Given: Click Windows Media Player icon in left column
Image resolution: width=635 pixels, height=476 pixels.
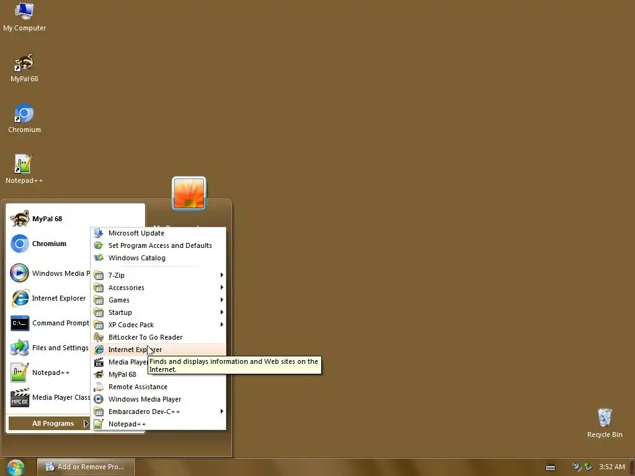Looking at the screenshot, I should (19, 273).
